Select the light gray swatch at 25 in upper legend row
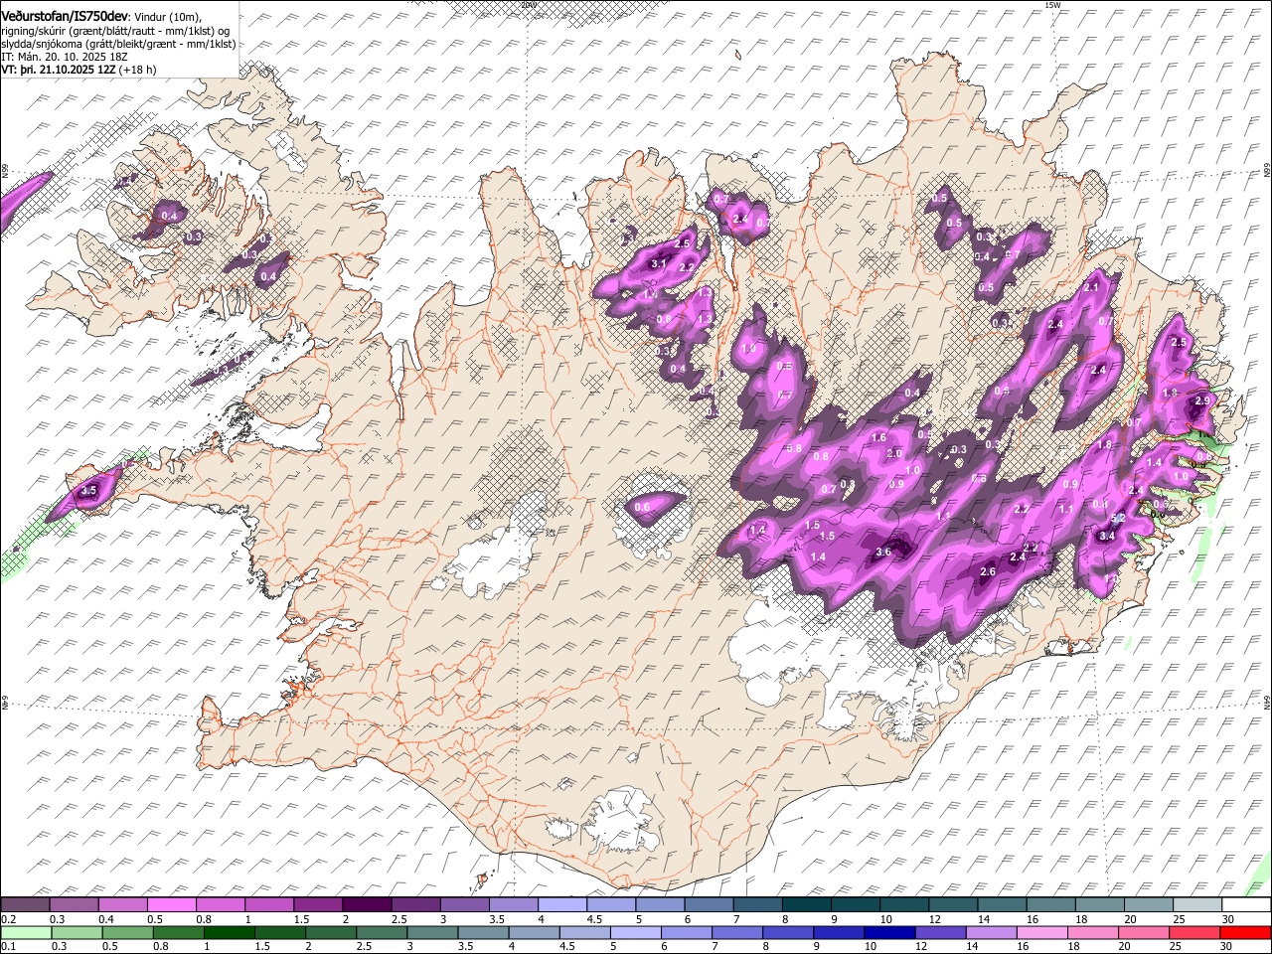The width and height of the screenshot is (1272, 954). (1196, 905)
